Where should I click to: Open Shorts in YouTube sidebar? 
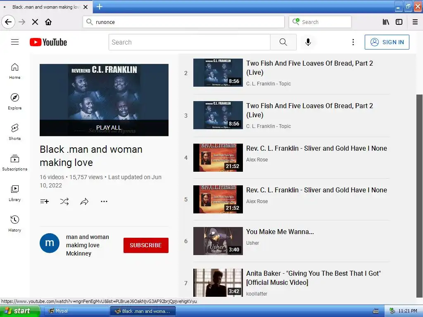pos(15,132)
